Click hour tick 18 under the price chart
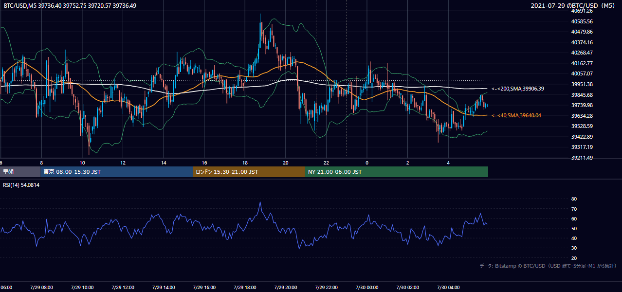The height and width of the screenshot is (292, 622). (245, 163)
